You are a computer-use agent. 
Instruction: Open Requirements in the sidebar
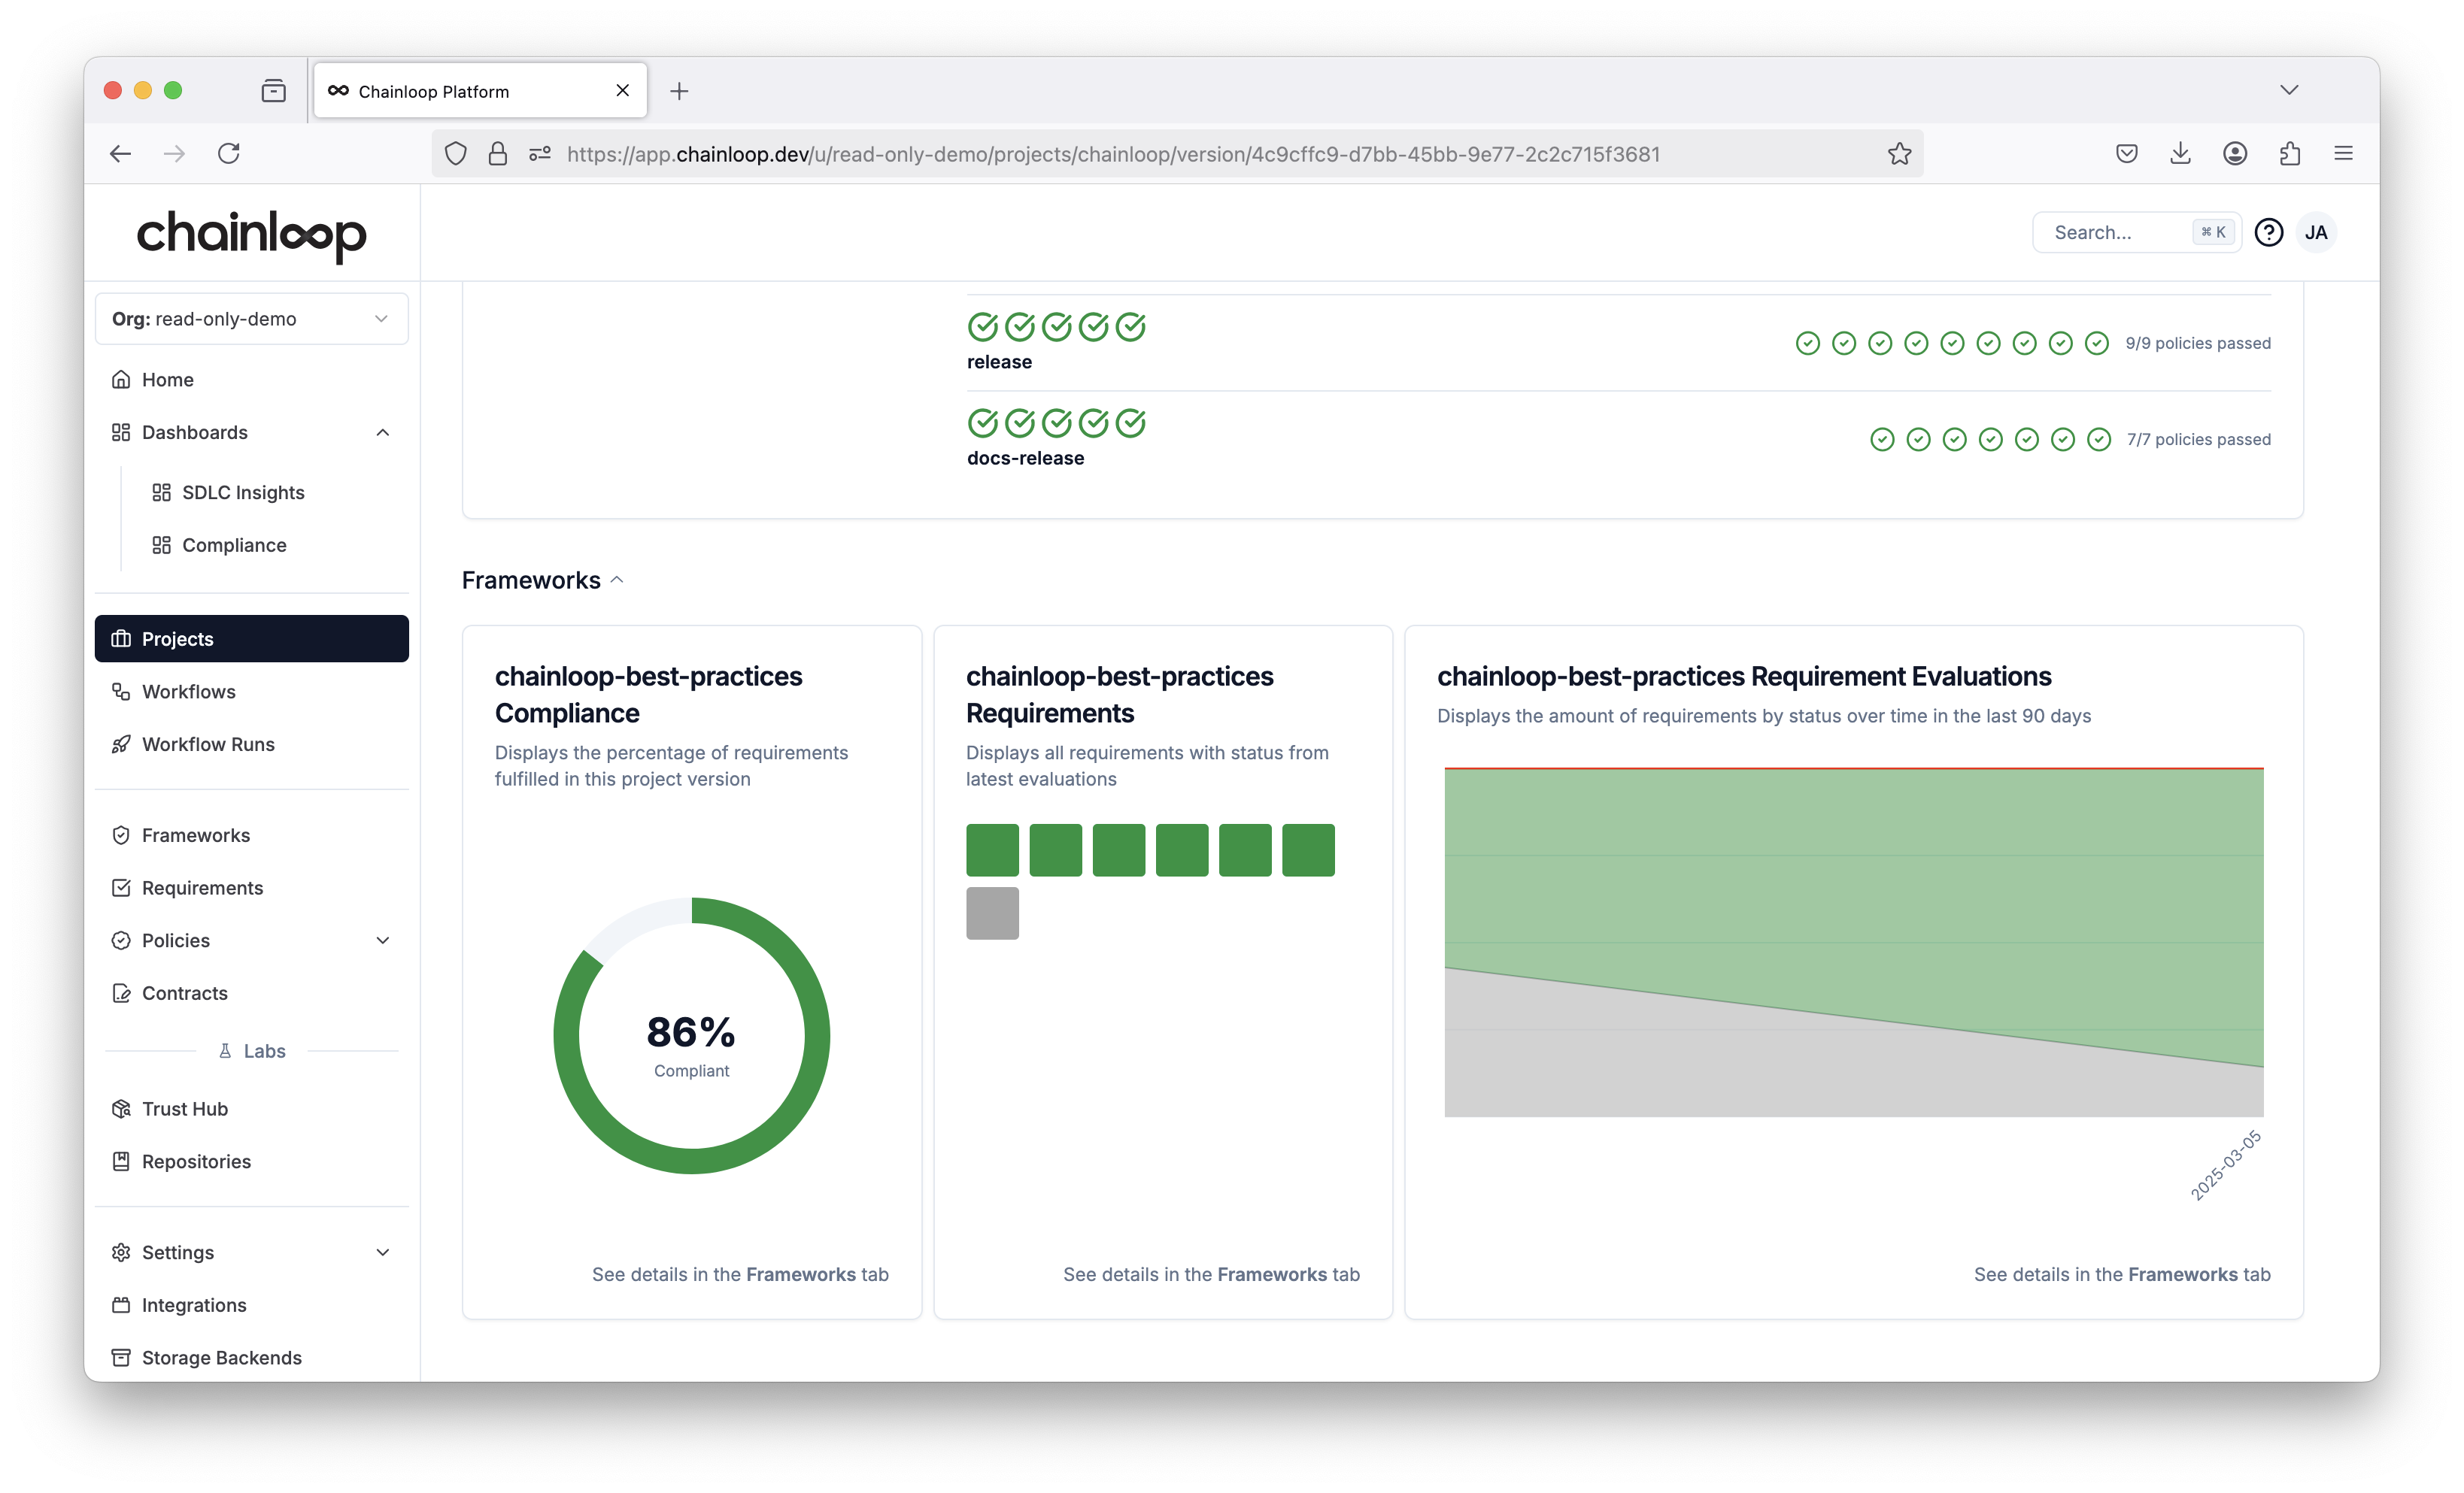251,889
